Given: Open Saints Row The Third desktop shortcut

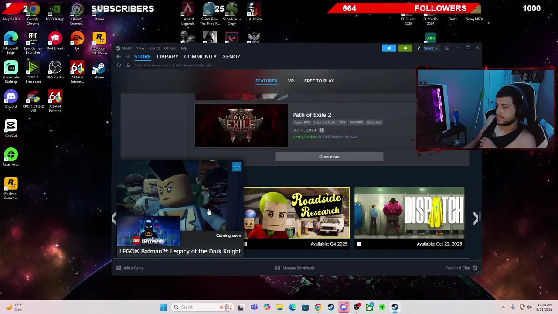Looking at the screenshot, I should (210, 14).
